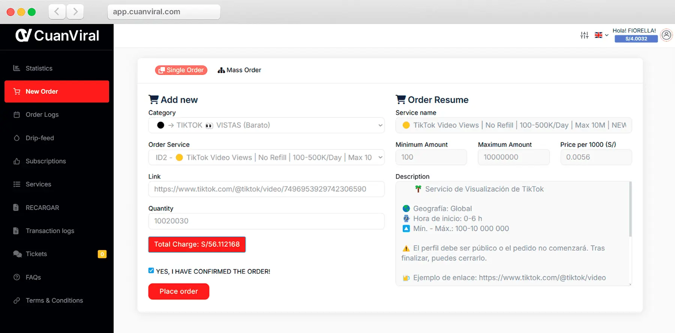This screenshot has height=333, width=675.
Task: Click 'Servicio de Visualización de TikTok' text
Action: pyautogui.click(x=484, y=189)
